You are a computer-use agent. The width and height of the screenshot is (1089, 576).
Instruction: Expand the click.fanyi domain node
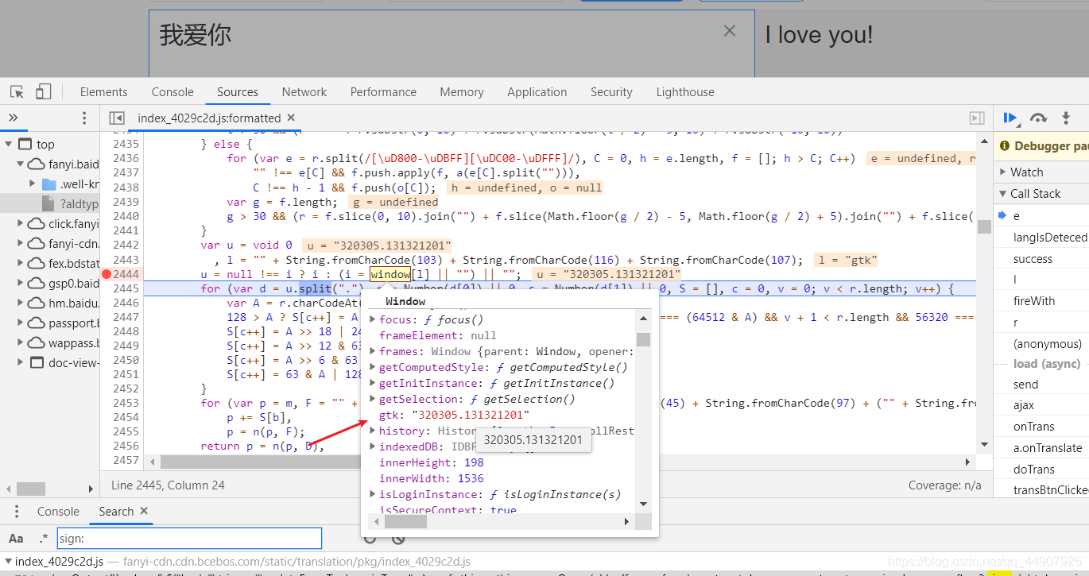click(21, 224)
